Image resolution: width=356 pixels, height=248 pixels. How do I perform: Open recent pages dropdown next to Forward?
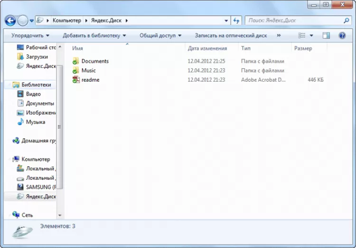(31, 21)
